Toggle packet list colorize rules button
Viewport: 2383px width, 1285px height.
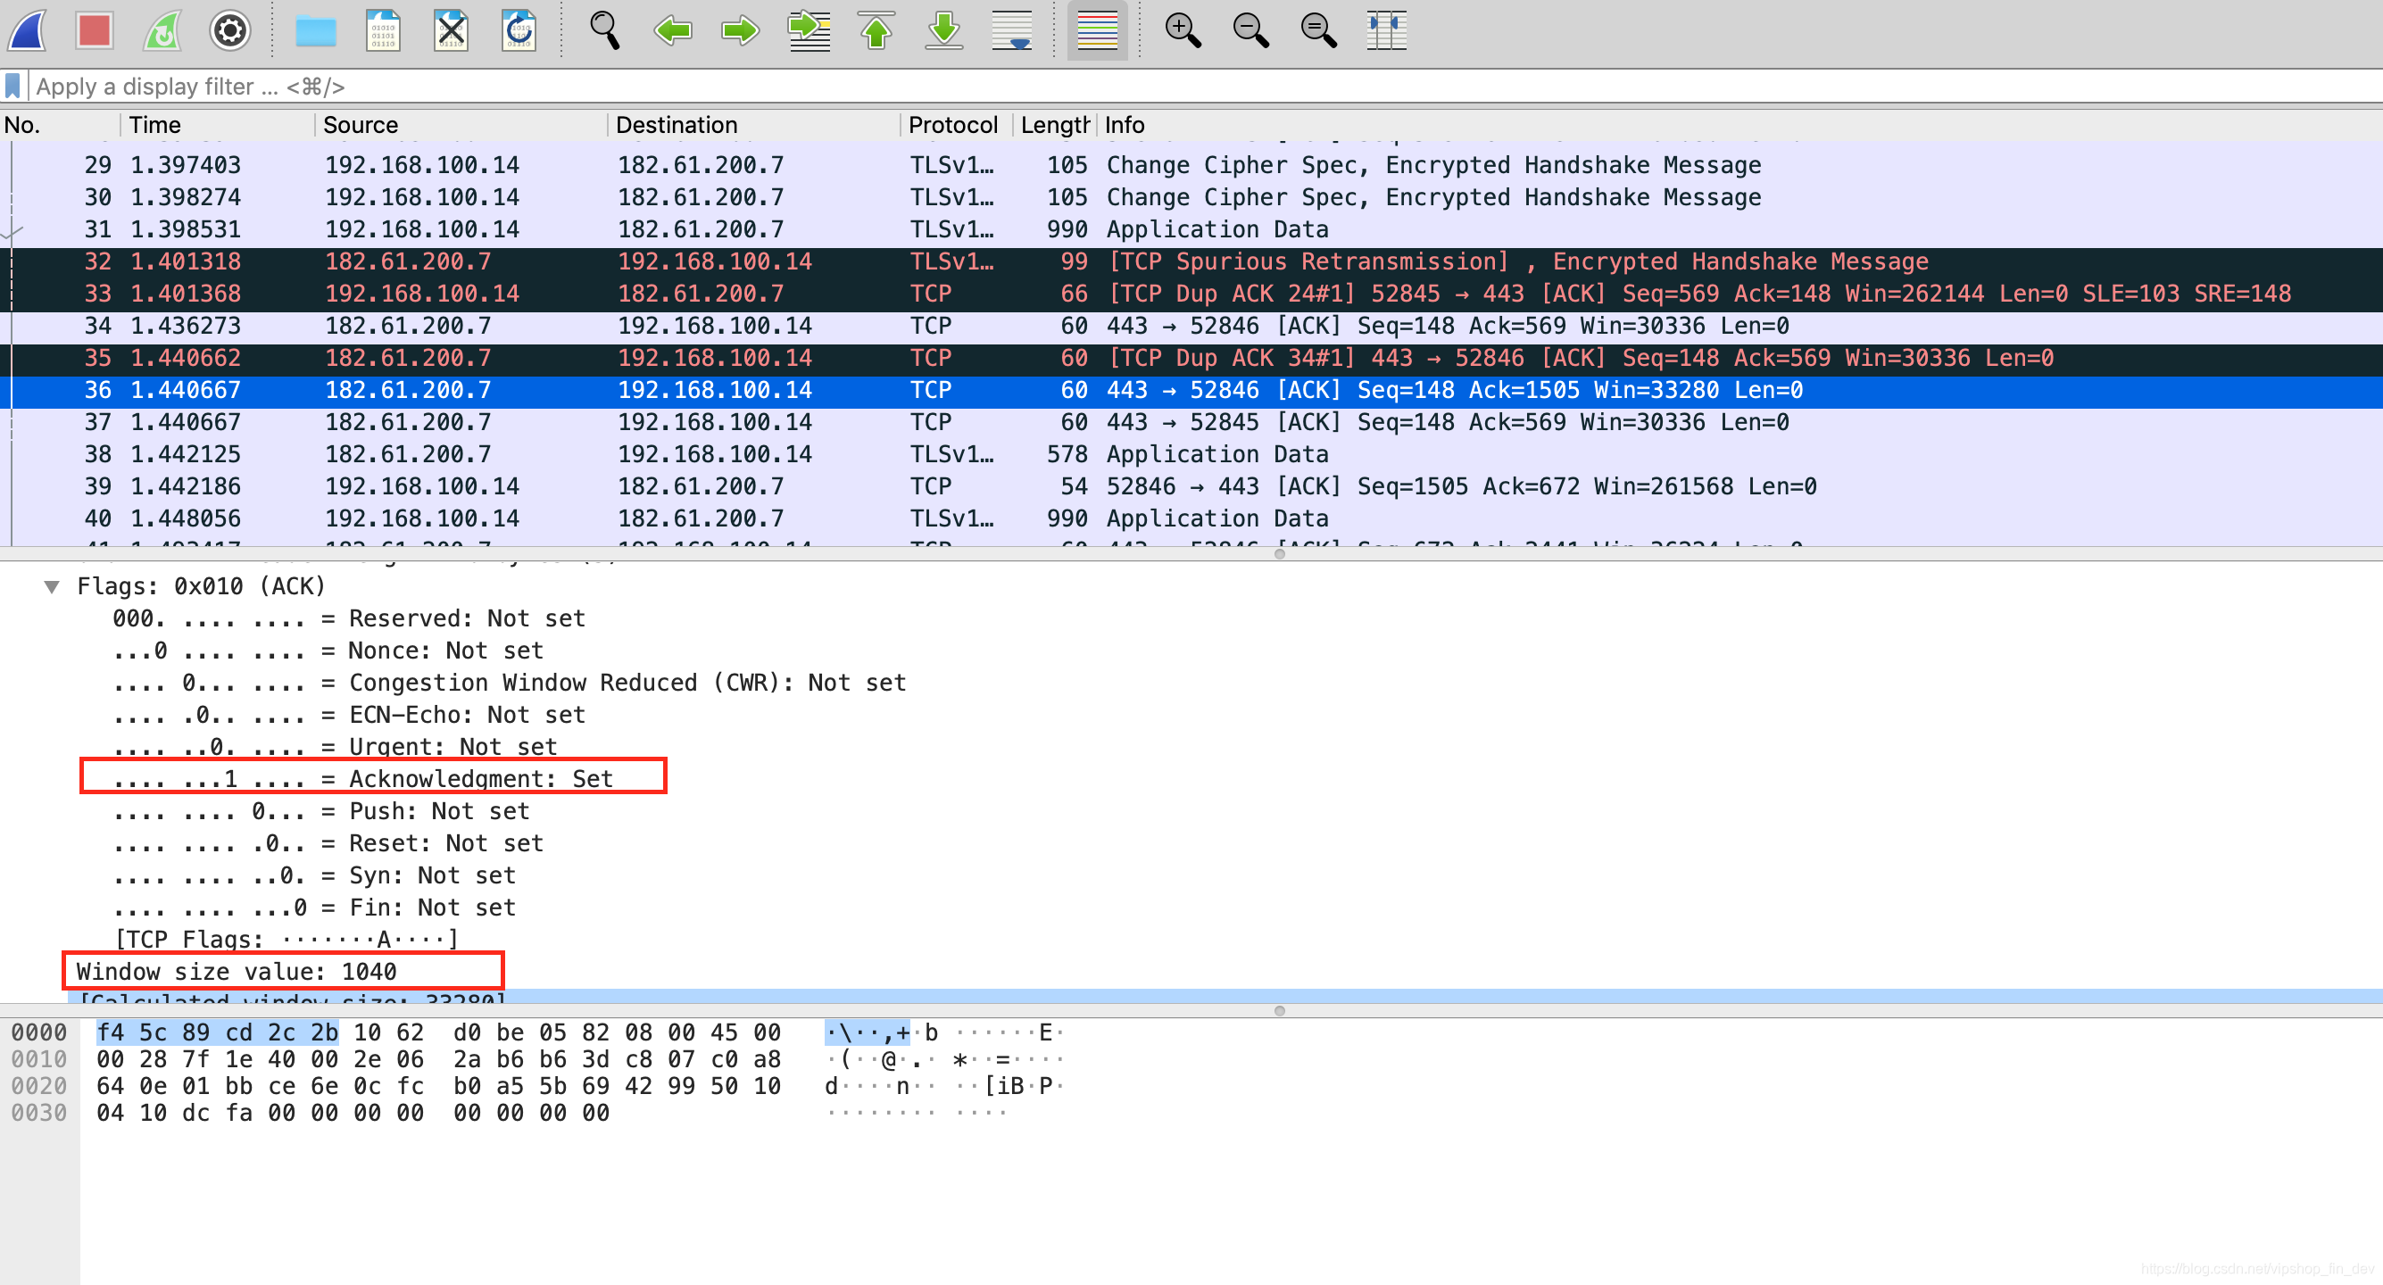1097,30
